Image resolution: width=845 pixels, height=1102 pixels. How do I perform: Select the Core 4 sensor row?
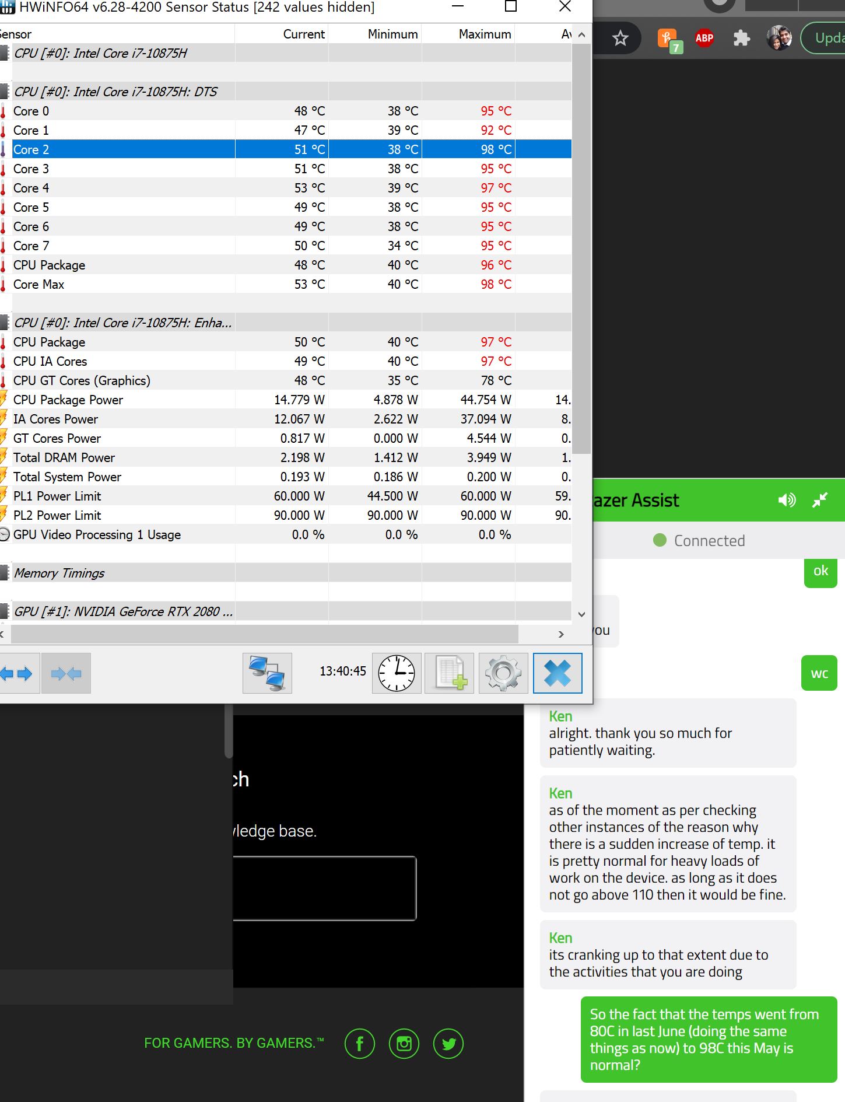tap(286, 188)
